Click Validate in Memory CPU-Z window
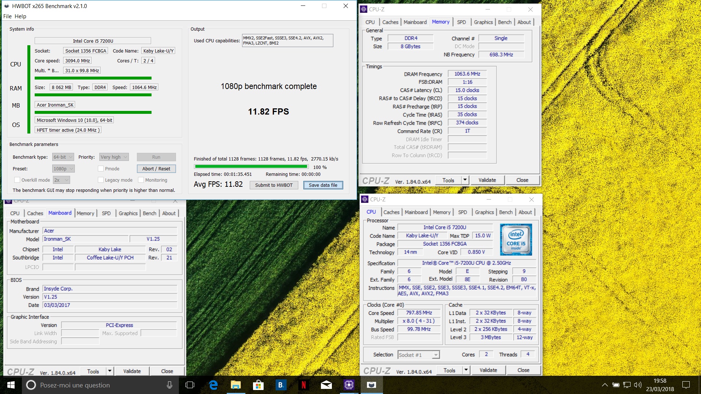Viewport: 701px width, 394px height. (x=487, y=180)
